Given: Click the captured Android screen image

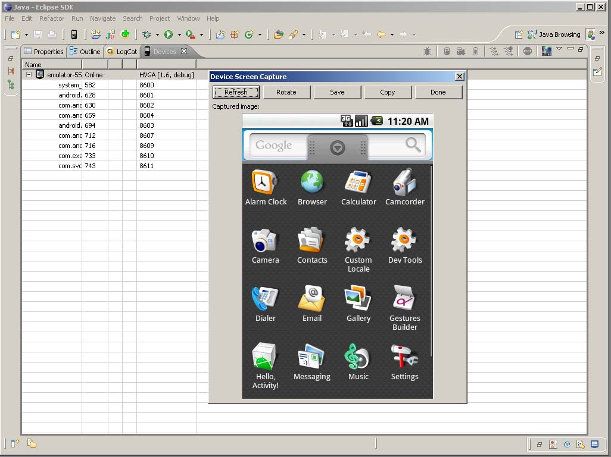Looking at the screenshot, I should point(338,256).
